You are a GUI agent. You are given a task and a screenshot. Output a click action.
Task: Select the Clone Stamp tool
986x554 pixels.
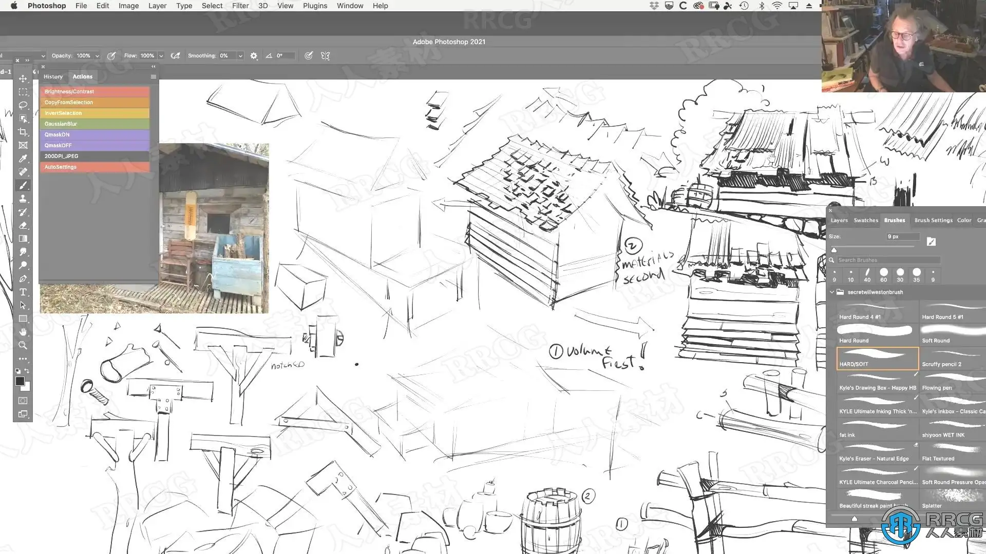(x=23, y=199)
